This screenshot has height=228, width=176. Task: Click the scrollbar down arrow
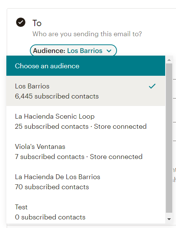pyautogui.click(x=169, y=219)
